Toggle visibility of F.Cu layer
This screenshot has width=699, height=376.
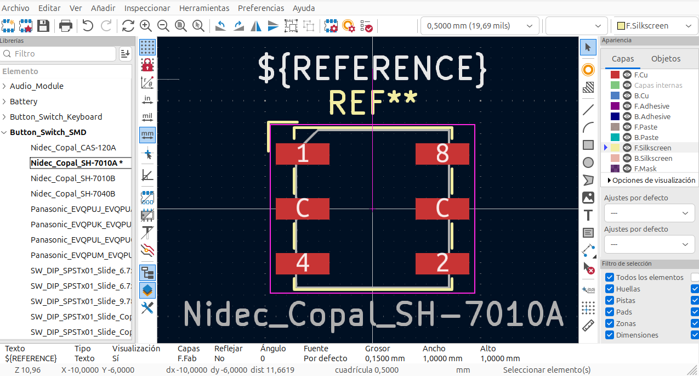627,75
